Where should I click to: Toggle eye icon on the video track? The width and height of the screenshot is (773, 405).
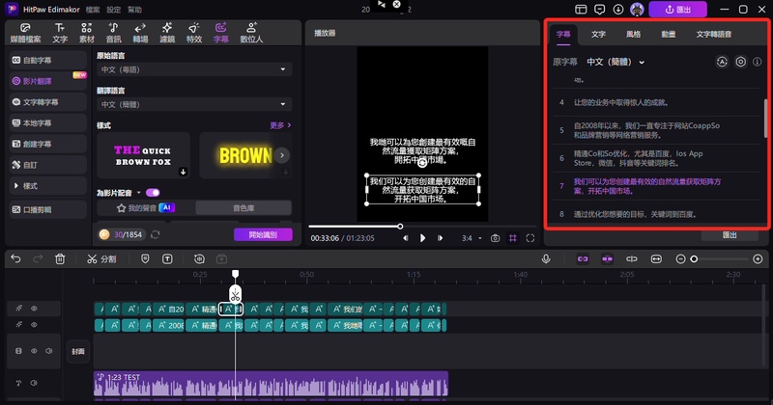[x=34, y=351]
